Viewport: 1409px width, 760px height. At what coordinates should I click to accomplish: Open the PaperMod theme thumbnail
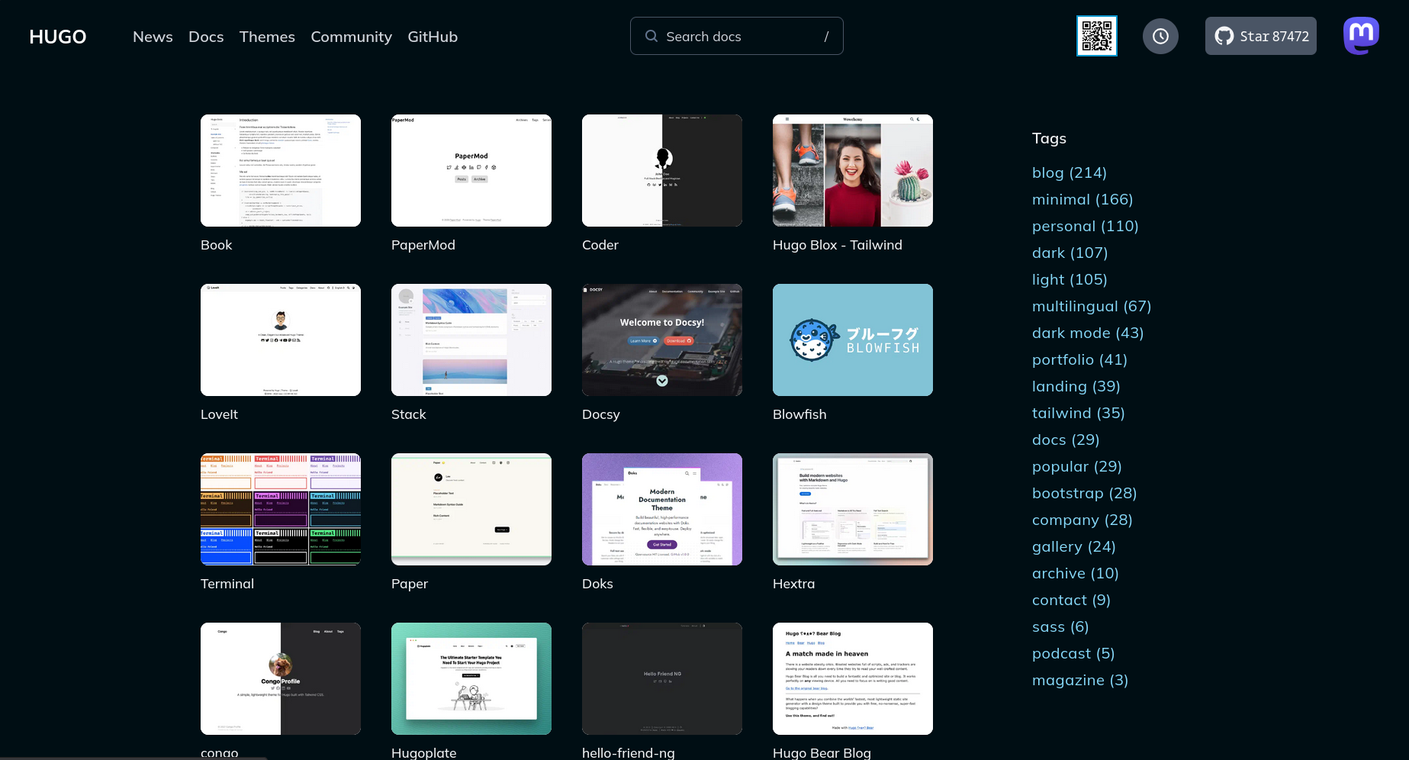coord(471,170)
